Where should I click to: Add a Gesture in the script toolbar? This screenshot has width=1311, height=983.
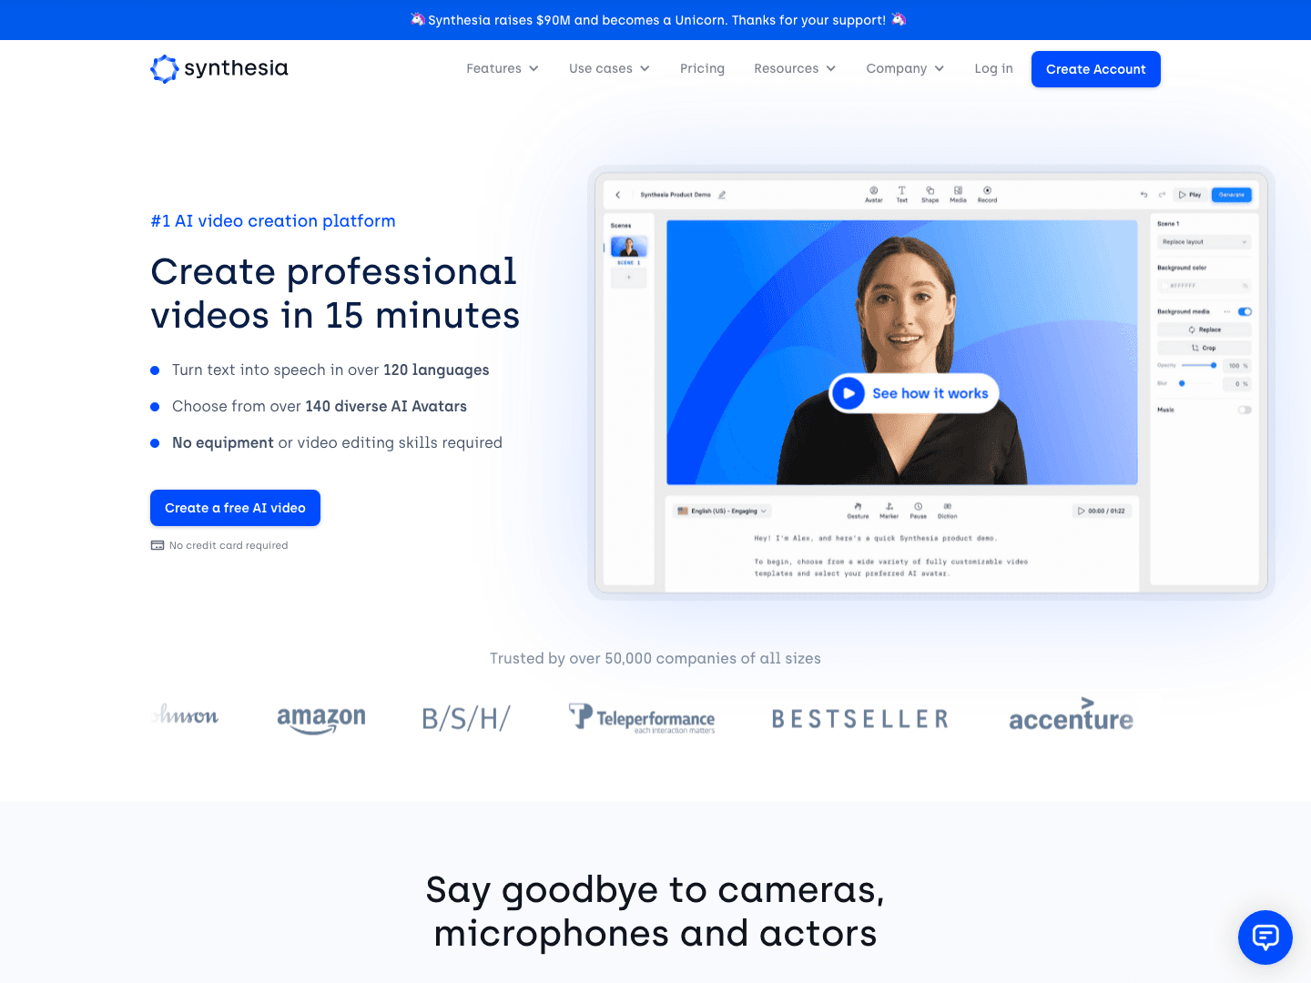pyautogui.click(x=858, y=510)
